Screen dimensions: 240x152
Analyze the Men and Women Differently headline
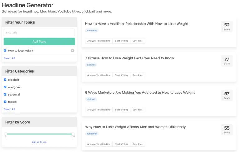click(99, 144)
